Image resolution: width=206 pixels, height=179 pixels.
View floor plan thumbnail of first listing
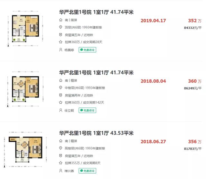pos(25,29)
